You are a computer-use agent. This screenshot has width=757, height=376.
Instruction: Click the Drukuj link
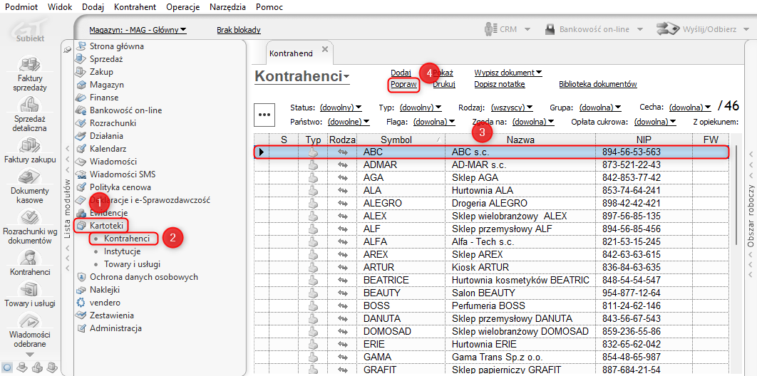click(x=444, y=84)
